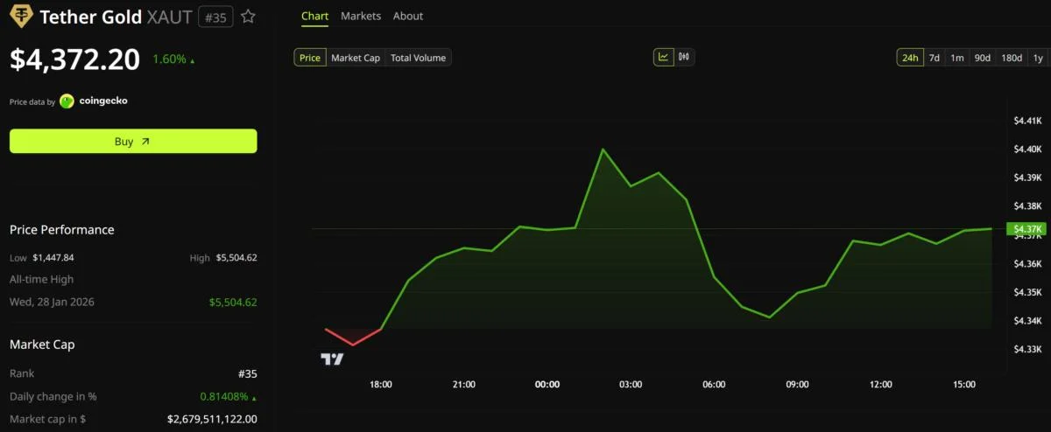The image size is (1051, 432).
Task: Select the 90d time range
Action: coord(983,58)
